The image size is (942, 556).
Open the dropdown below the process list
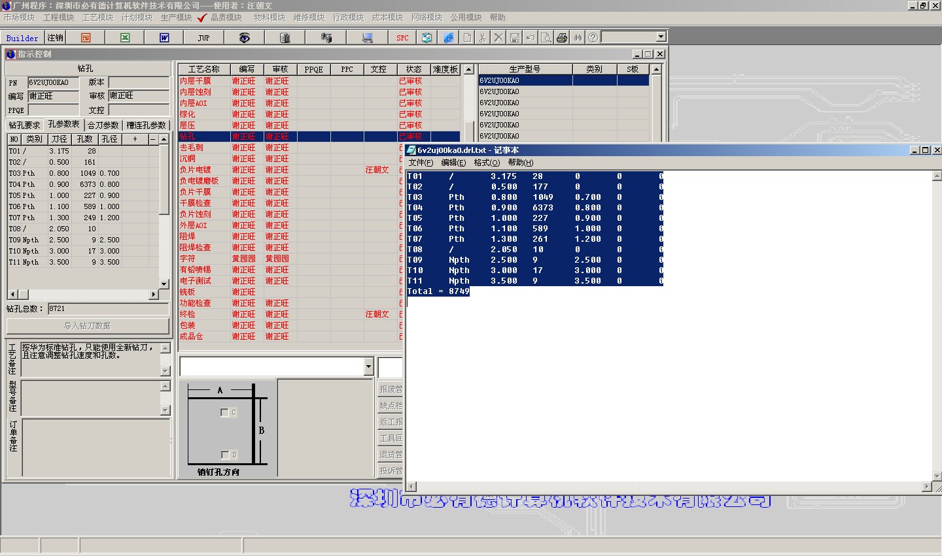point(368,367)
